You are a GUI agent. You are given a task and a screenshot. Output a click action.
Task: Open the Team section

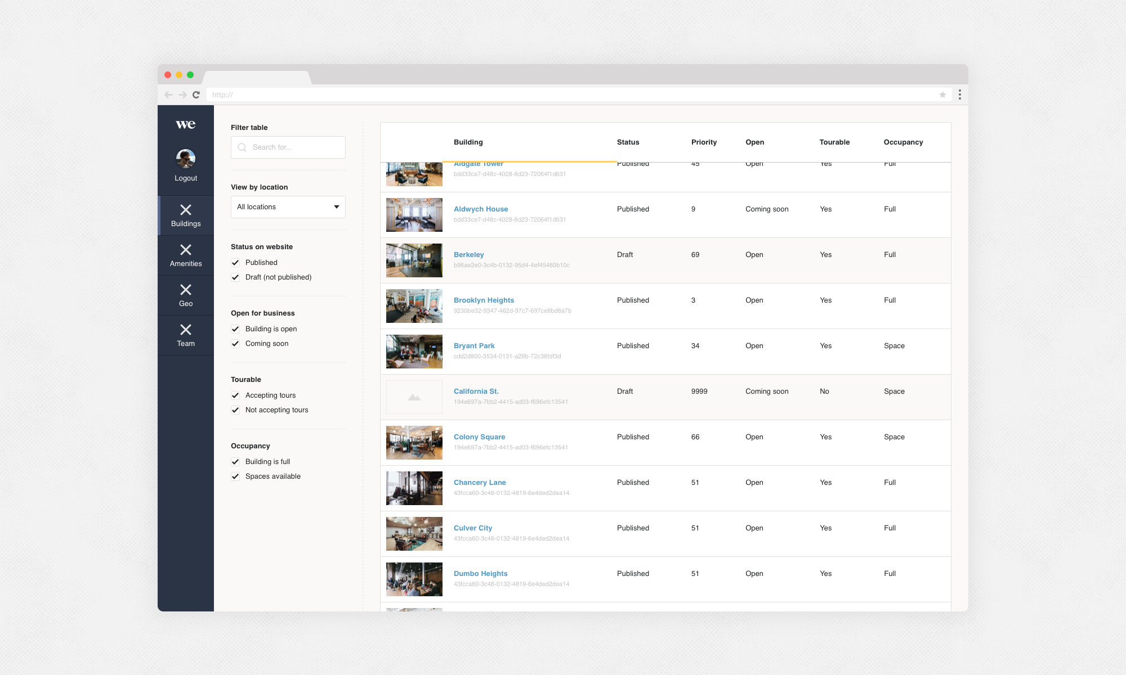coord(186,335)
